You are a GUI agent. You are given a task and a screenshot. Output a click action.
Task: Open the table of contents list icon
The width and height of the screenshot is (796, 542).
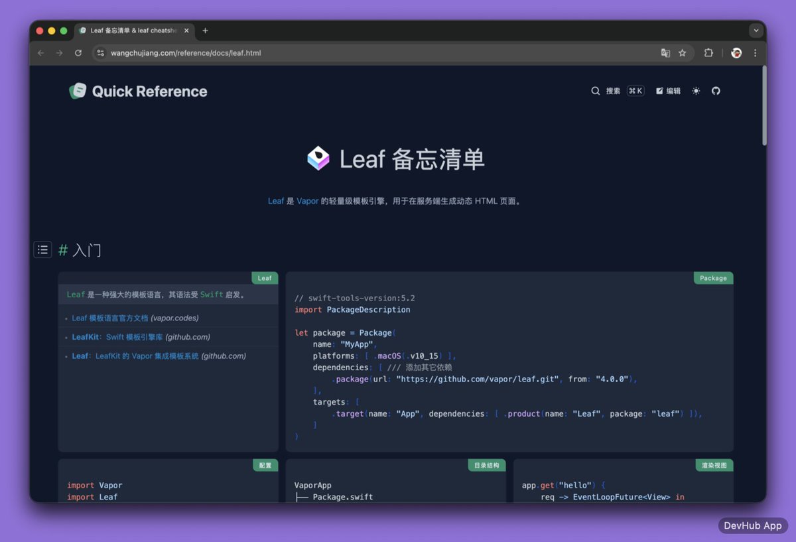click(x=42, y=249)
